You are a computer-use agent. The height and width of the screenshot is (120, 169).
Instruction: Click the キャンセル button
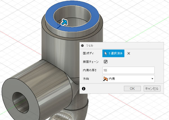click(152, 89)
